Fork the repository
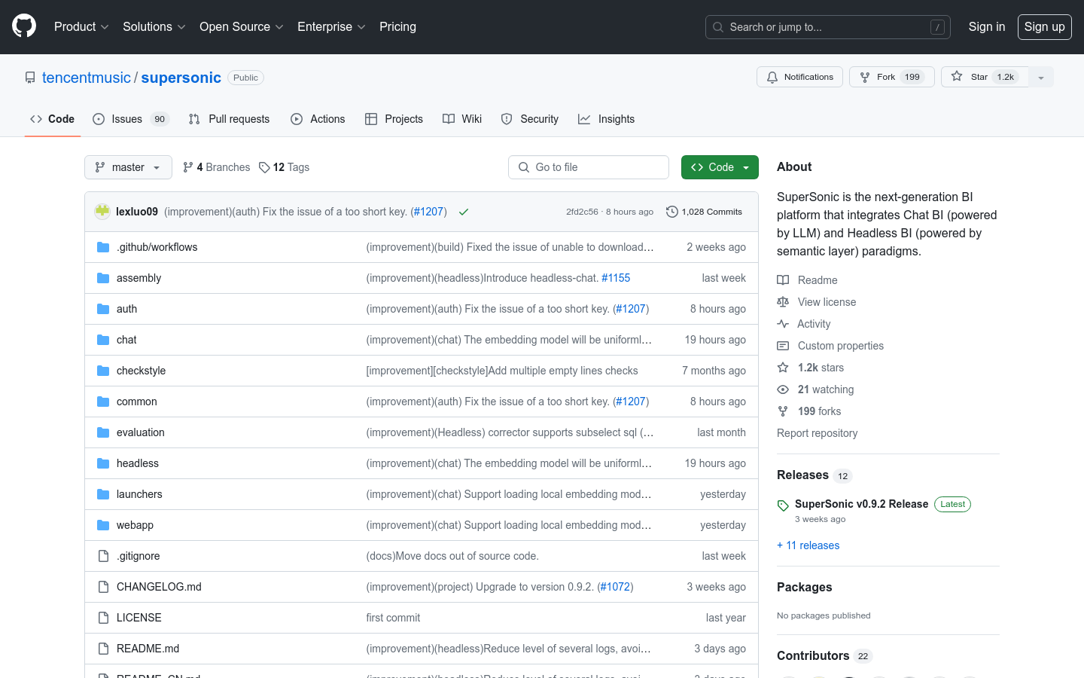 [892, 77]
